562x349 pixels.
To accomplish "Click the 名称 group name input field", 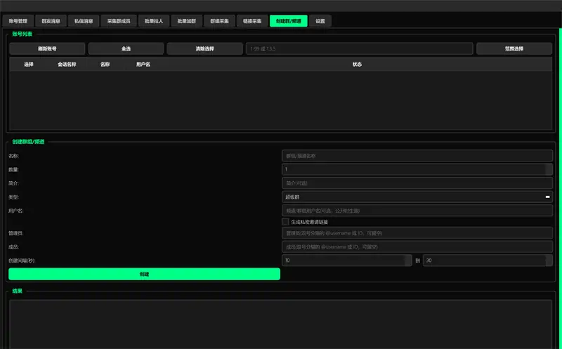I will (x=417, y=156).
